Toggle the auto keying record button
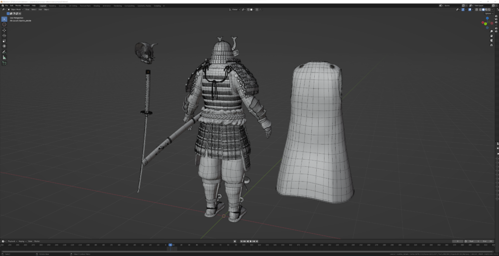The image size is (499, 256). coord(235,241)
